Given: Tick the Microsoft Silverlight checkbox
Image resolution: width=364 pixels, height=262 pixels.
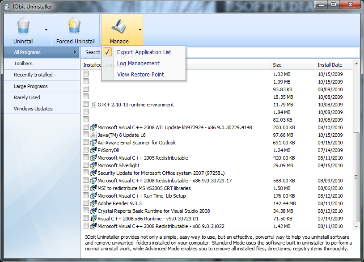Looking at the screenshot, I should (x=86, y=165).
